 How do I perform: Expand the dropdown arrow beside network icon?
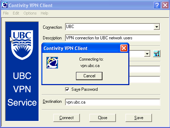click(x=147, y=54)
